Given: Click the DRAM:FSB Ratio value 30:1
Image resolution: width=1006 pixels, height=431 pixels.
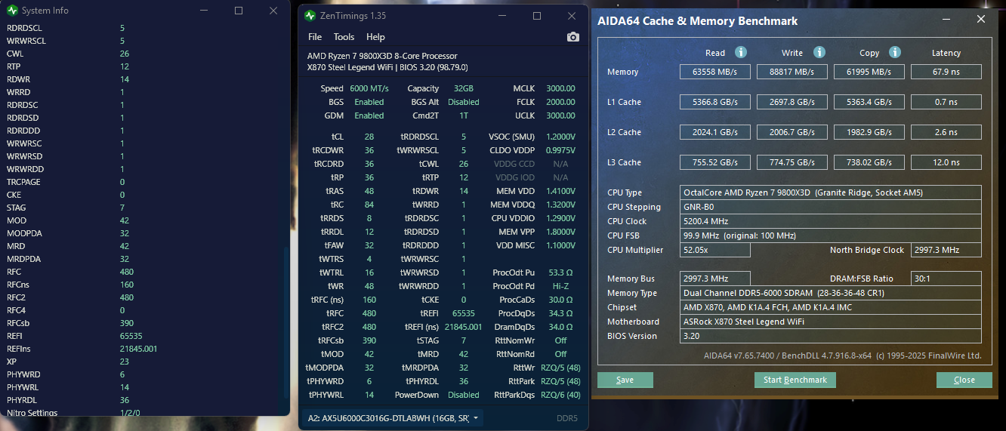Looking at the screenshot, I should [x=946, y=279].
